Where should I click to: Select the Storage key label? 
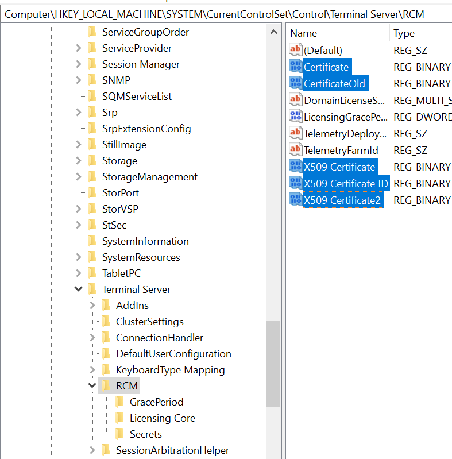point(119,161)
